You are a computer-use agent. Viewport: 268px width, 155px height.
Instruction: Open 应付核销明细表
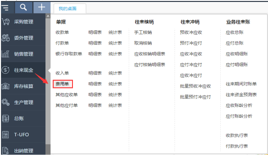(150, 65)
